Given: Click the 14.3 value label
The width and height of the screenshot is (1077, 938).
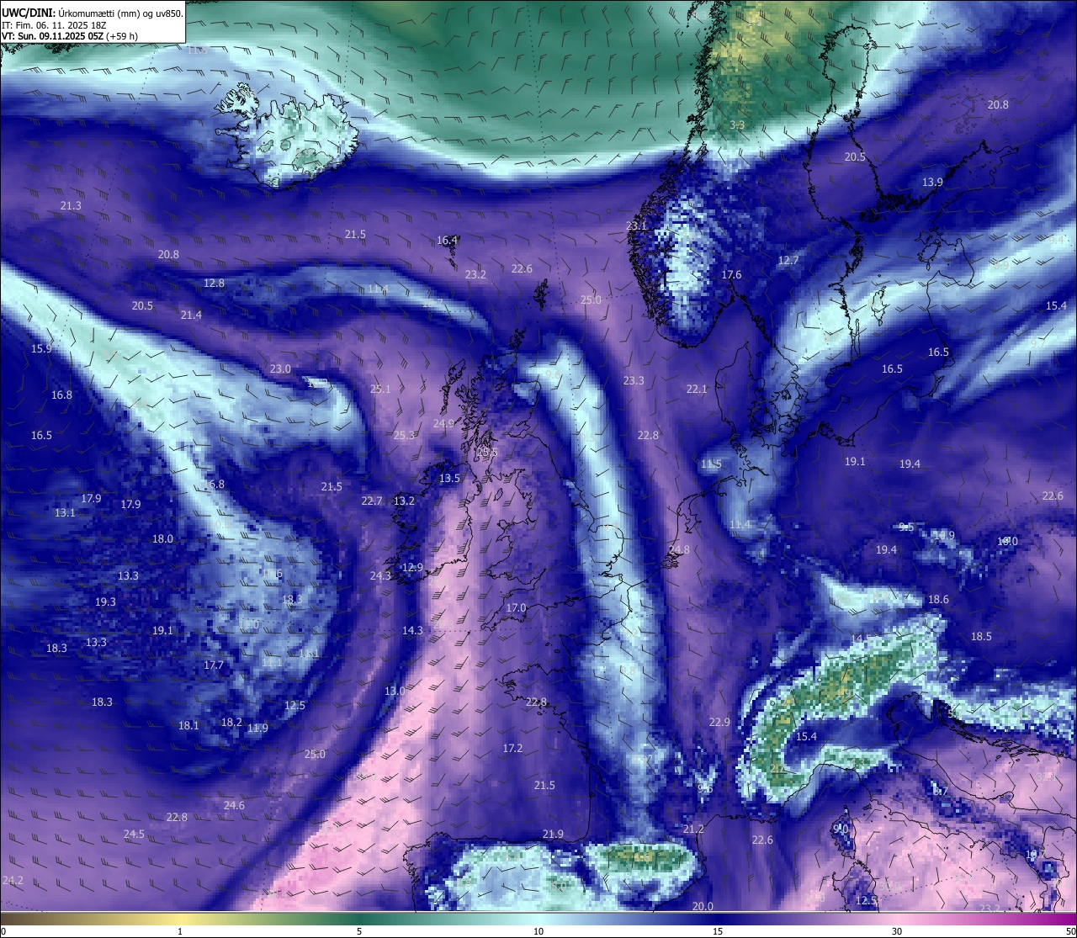Looking at the screenshot, I should [x=412, y=630].
